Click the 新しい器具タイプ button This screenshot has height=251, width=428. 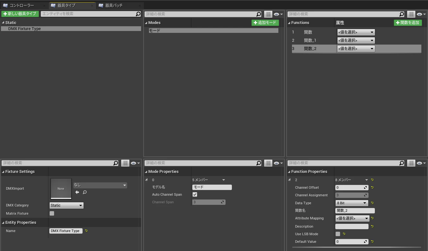tap(20, 14)
